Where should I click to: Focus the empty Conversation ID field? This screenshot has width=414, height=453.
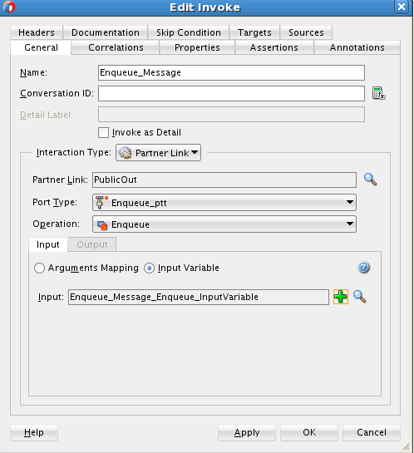coord(231,93)
